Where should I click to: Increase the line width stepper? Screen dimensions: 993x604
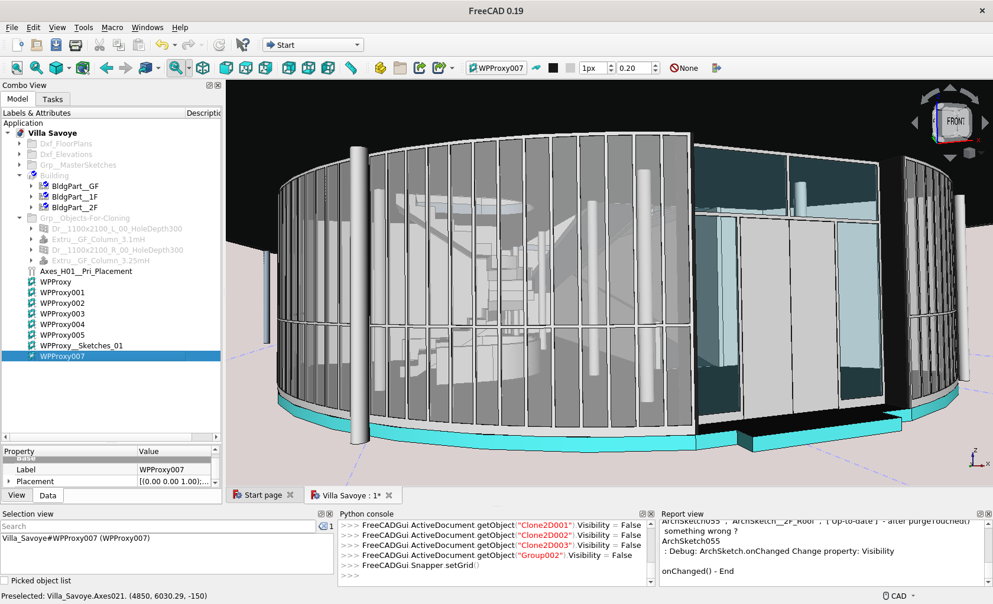point(611,65)
